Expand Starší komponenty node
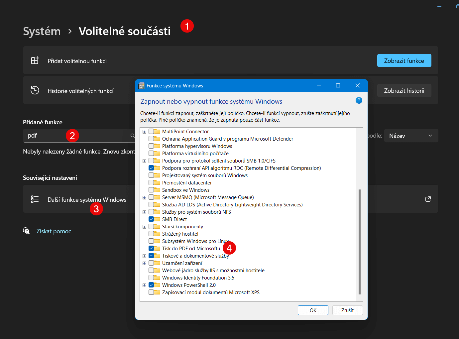 [144, 227]
